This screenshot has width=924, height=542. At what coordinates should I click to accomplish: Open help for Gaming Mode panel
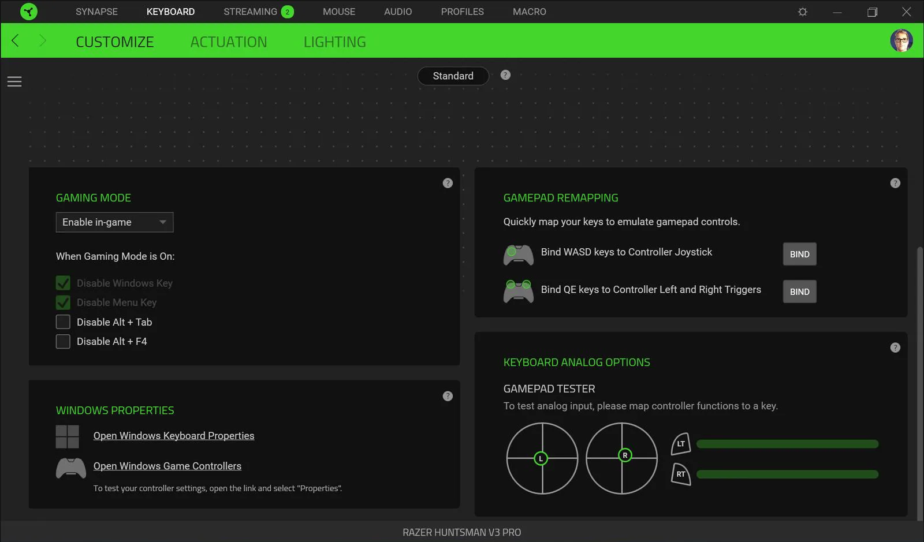click(x=448, y=183)
